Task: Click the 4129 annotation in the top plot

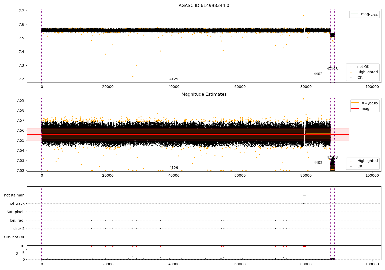Action: coord(174,79)
